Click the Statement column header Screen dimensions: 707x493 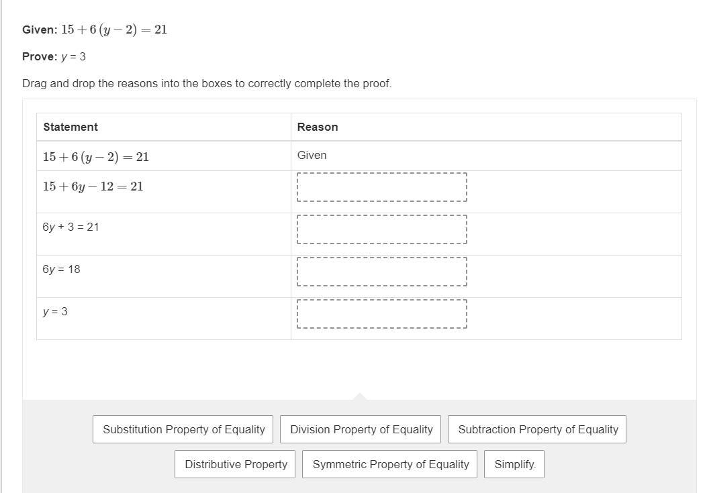70,127
